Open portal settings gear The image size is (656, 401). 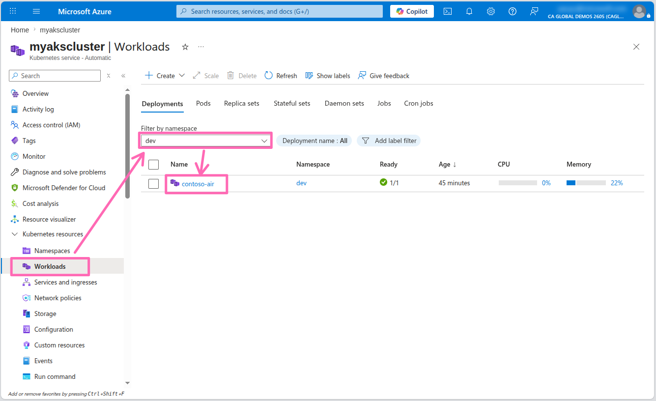491,11
